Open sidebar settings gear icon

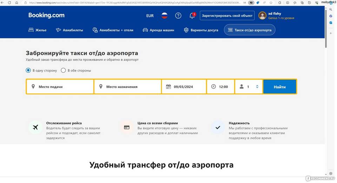click(x=331, y=174)
